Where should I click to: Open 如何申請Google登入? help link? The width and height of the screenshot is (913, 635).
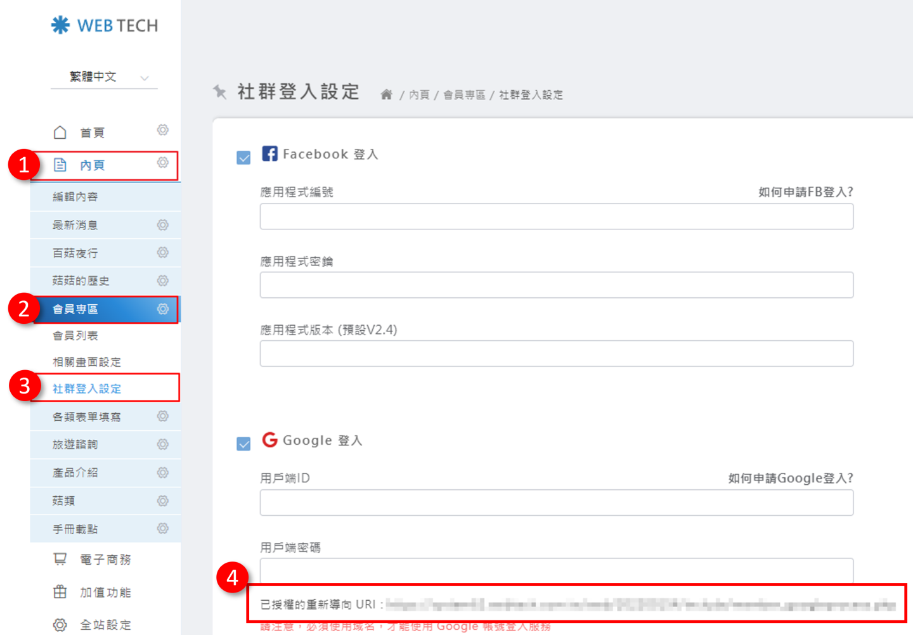click(790, 478)
